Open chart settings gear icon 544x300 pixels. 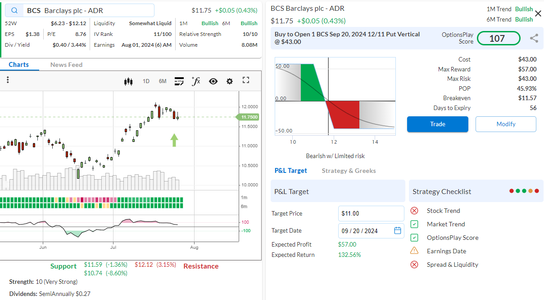tap(230, 81)
